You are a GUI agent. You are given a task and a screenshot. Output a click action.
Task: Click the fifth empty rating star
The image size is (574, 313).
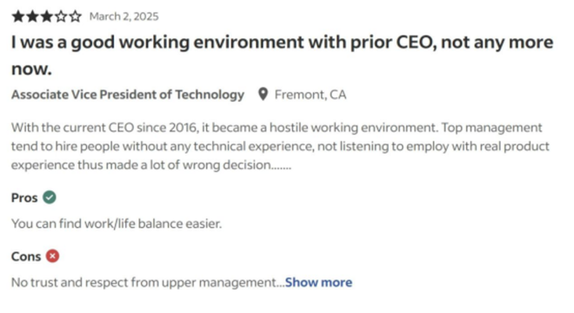[75, 17]
